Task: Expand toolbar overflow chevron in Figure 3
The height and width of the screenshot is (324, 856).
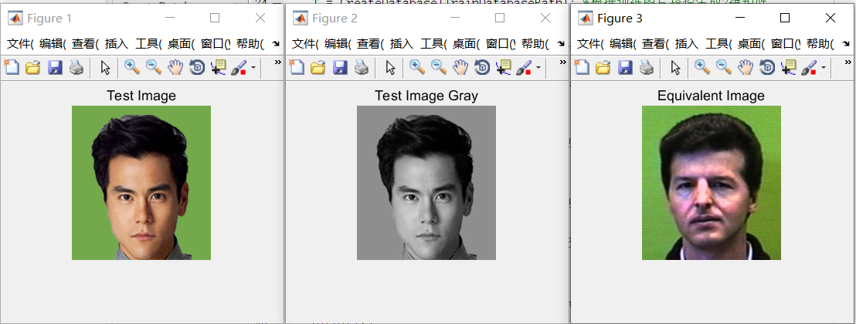Action: click(x=848, y=62)
